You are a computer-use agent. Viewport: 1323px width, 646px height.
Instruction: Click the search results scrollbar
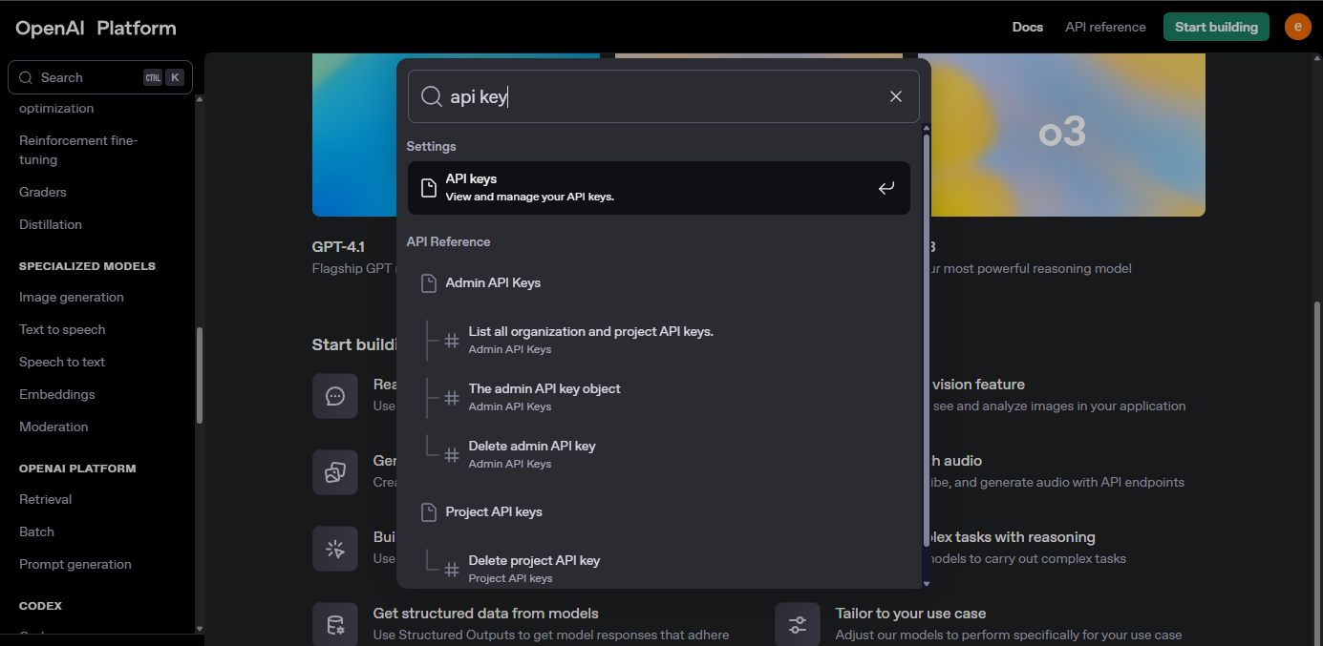[926, 342]
